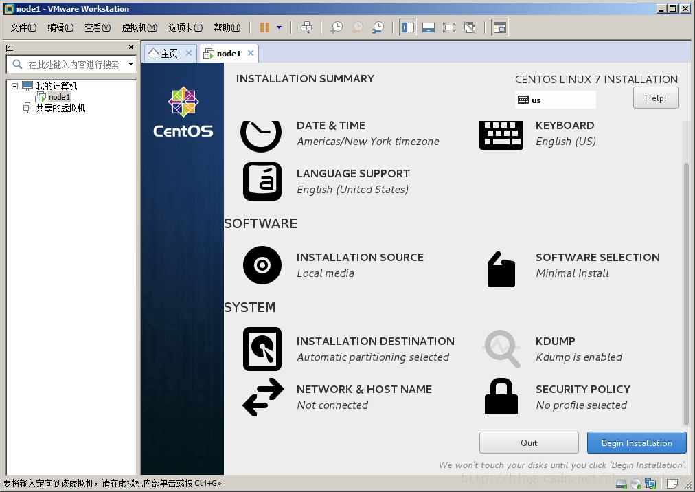Viewport: 695px width, 492px height.
Task: Select 我的计算机 in the library tree
Action: pos(56,86)
